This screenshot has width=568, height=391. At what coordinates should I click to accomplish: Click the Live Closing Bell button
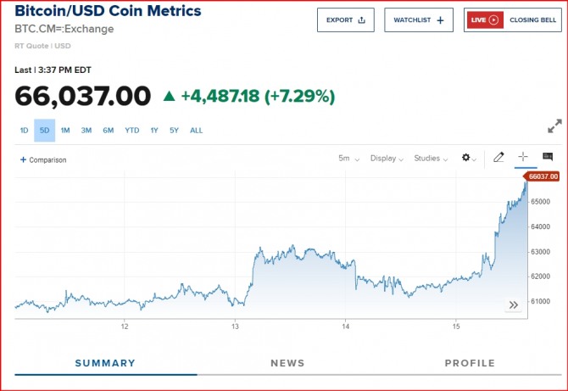pyautogui.click(x=513, y=20)
